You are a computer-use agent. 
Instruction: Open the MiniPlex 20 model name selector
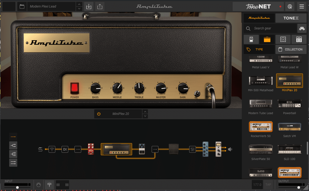pyautogui.click(x=121, y=114)
